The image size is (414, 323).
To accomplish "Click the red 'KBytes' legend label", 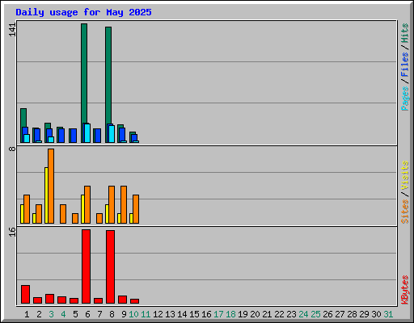I will 404,290.
